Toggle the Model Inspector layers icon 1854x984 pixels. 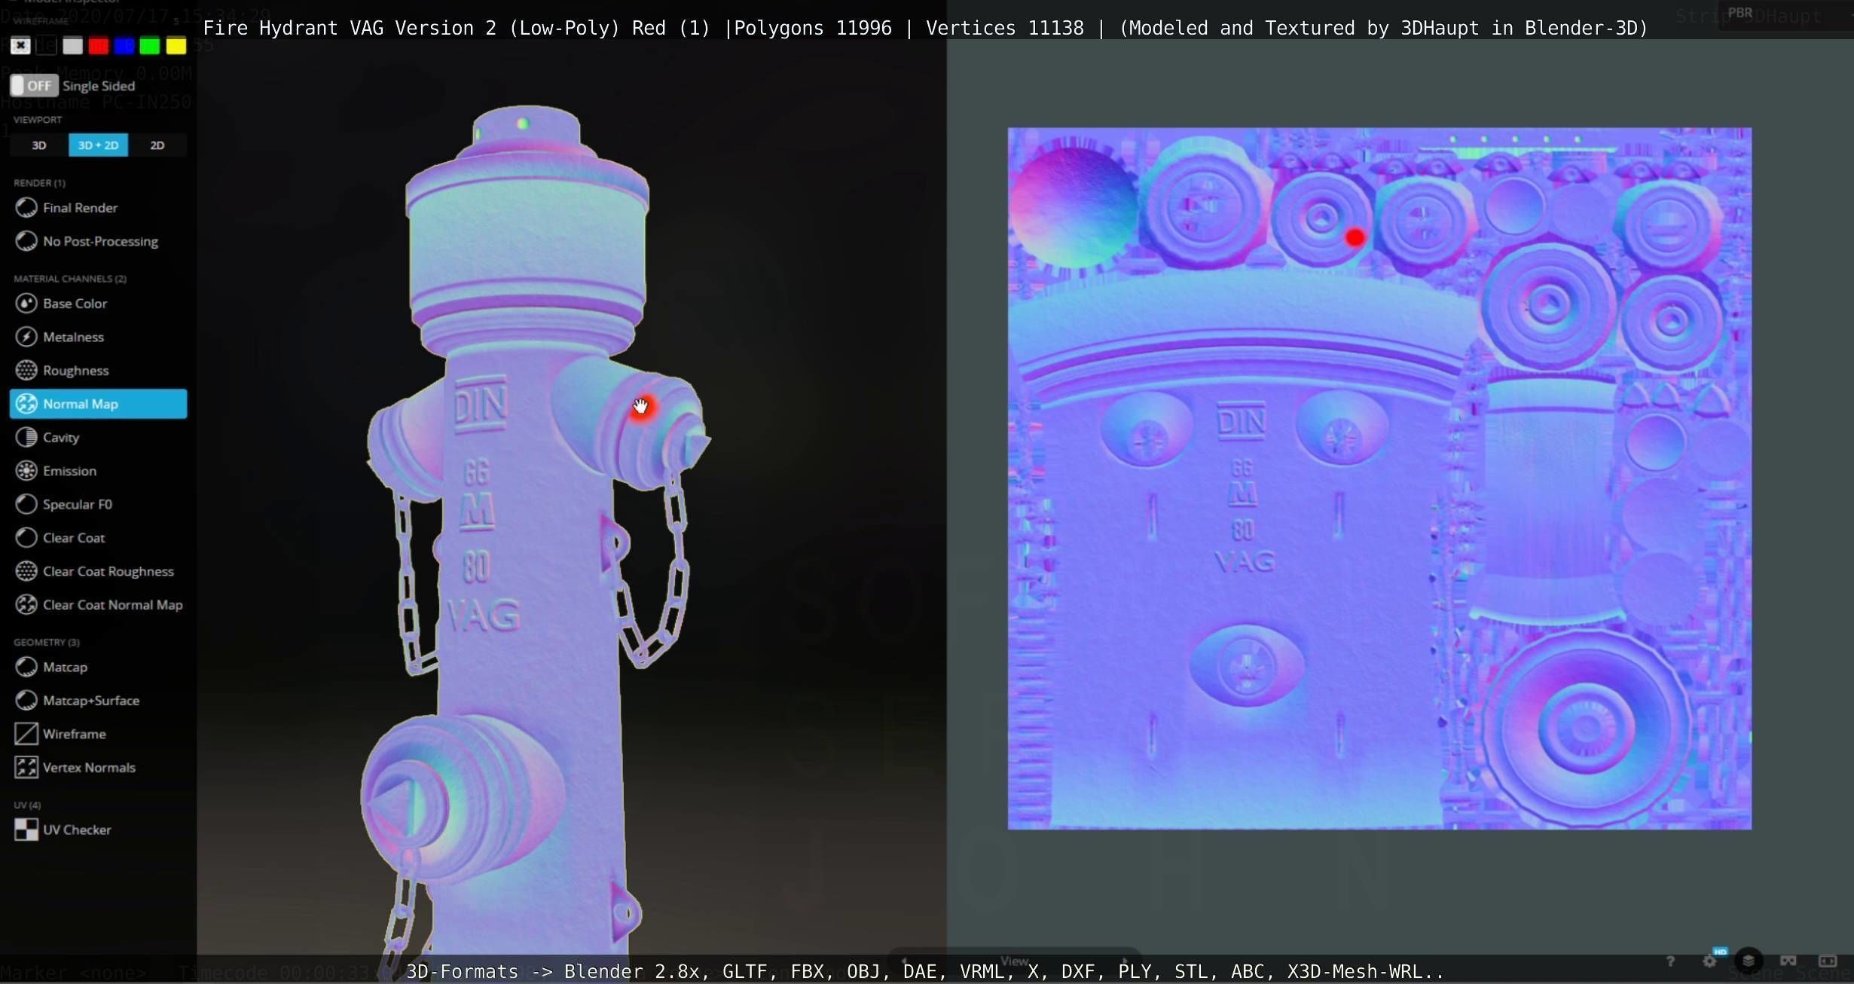(1749, 961)
